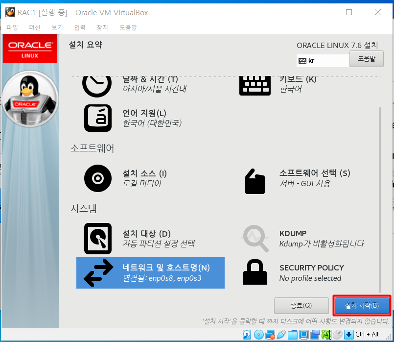Open 설치 소스 disc icon
The width and height of the screenshot is (394, 342).
(x=98, y=178)
